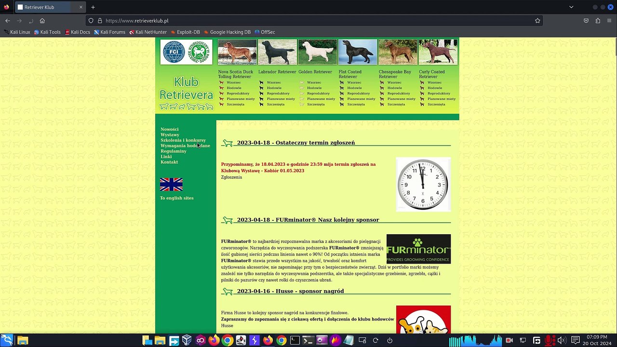617x347 pixels.
Task: Open the Chesapeake Bay Retriever photo
Action: 398,52
